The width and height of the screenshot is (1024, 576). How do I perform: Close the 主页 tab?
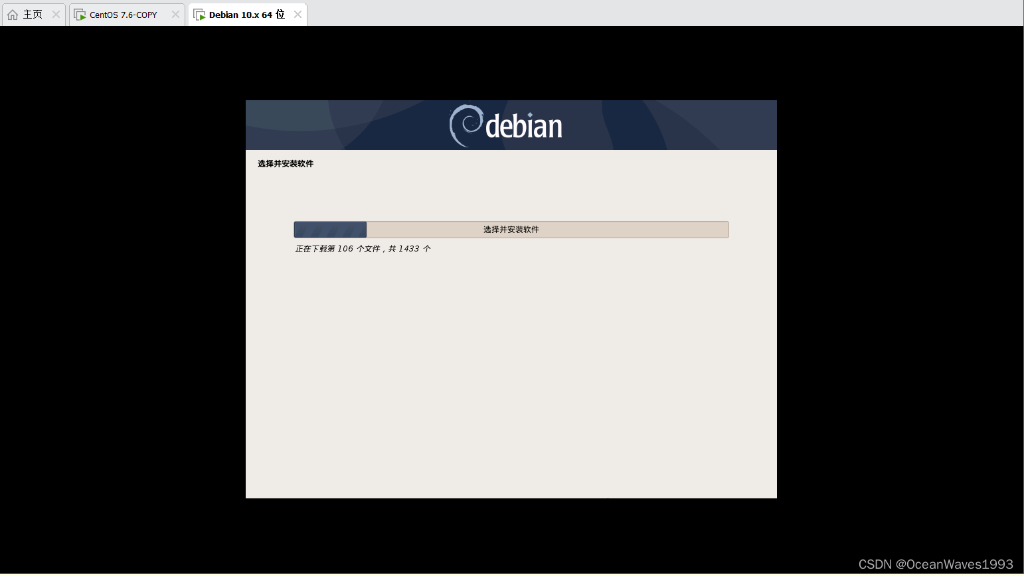click(x=56, y=15)
